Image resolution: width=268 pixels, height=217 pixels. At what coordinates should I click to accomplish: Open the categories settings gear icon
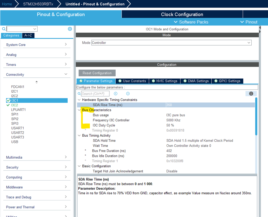coord(70,29)
